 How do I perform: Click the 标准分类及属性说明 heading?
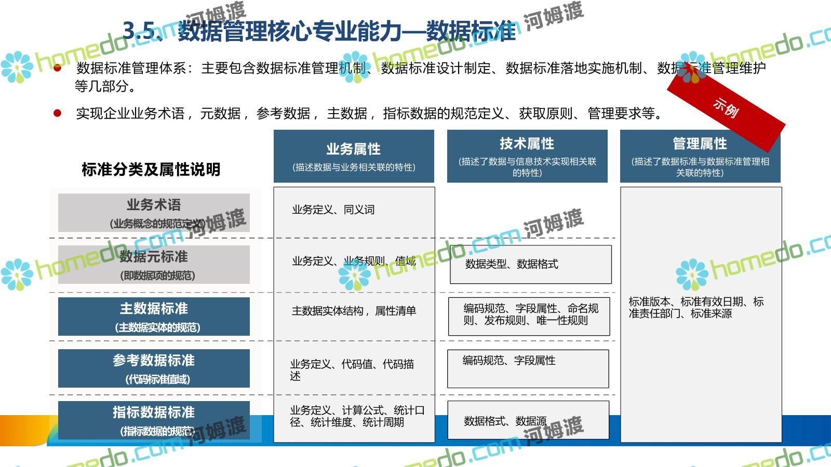(151, 169)
